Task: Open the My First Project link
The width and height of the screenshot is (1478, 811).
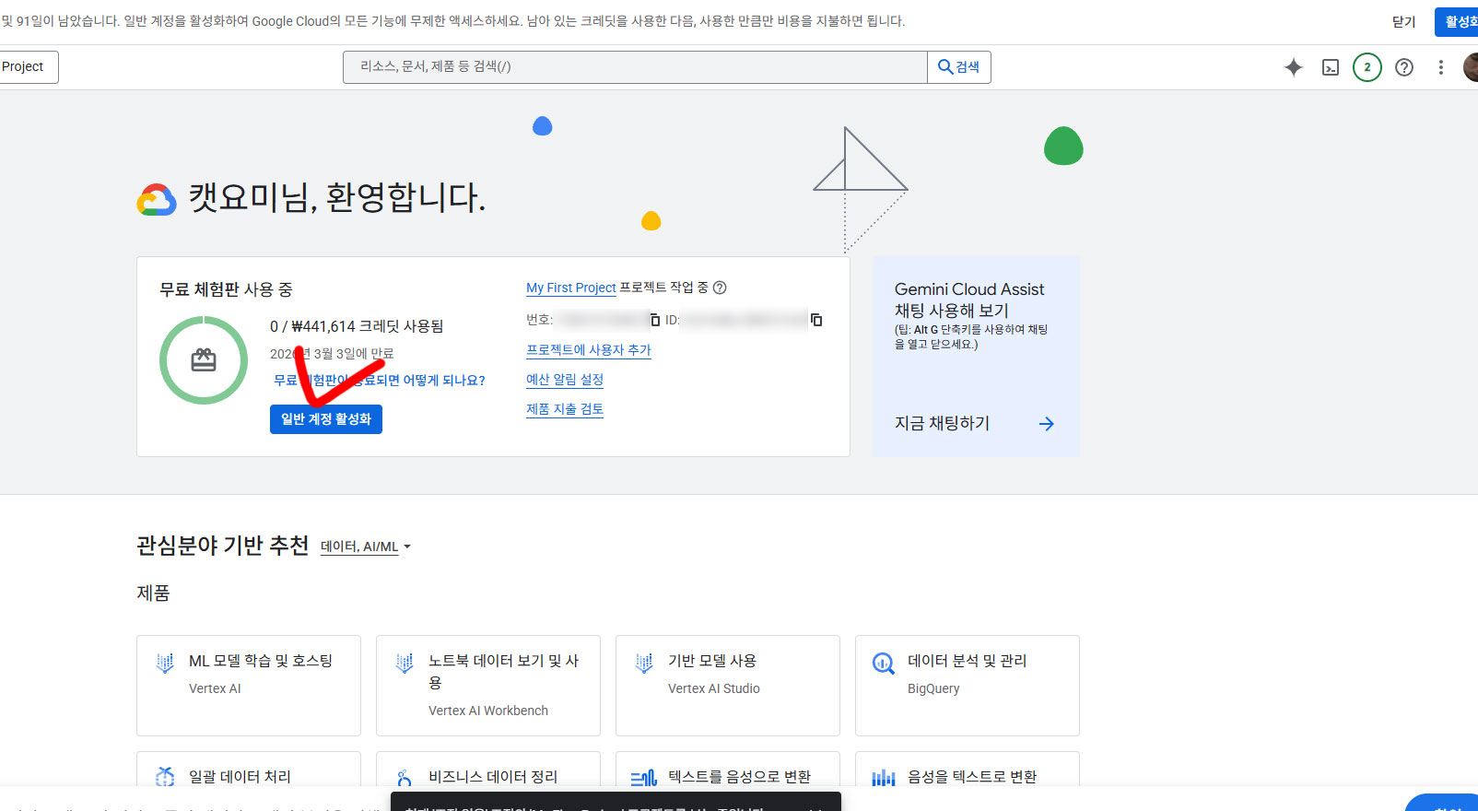Action: tap(571, 288)
